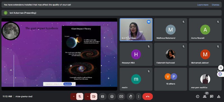
Task: Raise hand using the hand icon
Action: [130, 97]
